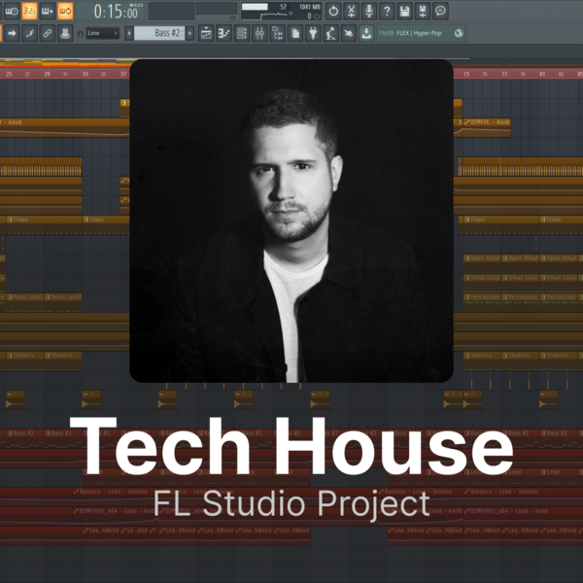Image resolution: width=583 pixels, height=583 pixels.
Task: Open the plugin picker
Action: [313, 33]
